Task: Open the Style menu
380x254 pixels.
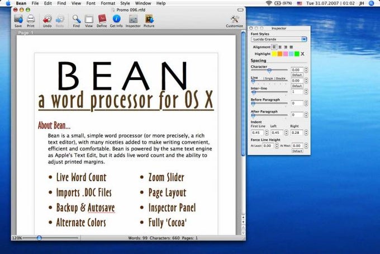Action: point(125,3)
